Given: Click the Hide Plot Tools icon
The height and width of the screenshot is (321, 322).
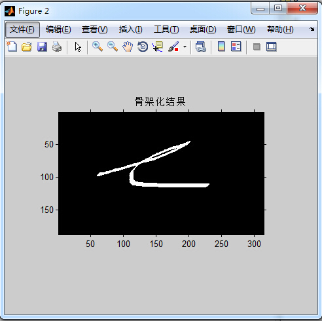Looking at the screenshot, I should 257,47.
